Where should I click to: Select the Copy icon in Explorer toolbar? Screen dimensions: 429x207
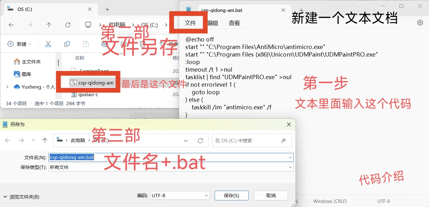(x=67, y=44)
